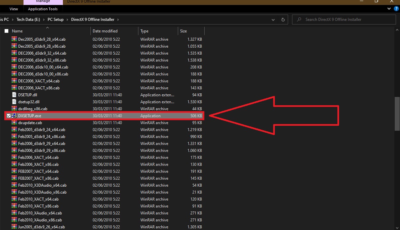Screen dimensions: 400x230
Task: Click the vertical scrollbar thumb
Action: [397, 114]
